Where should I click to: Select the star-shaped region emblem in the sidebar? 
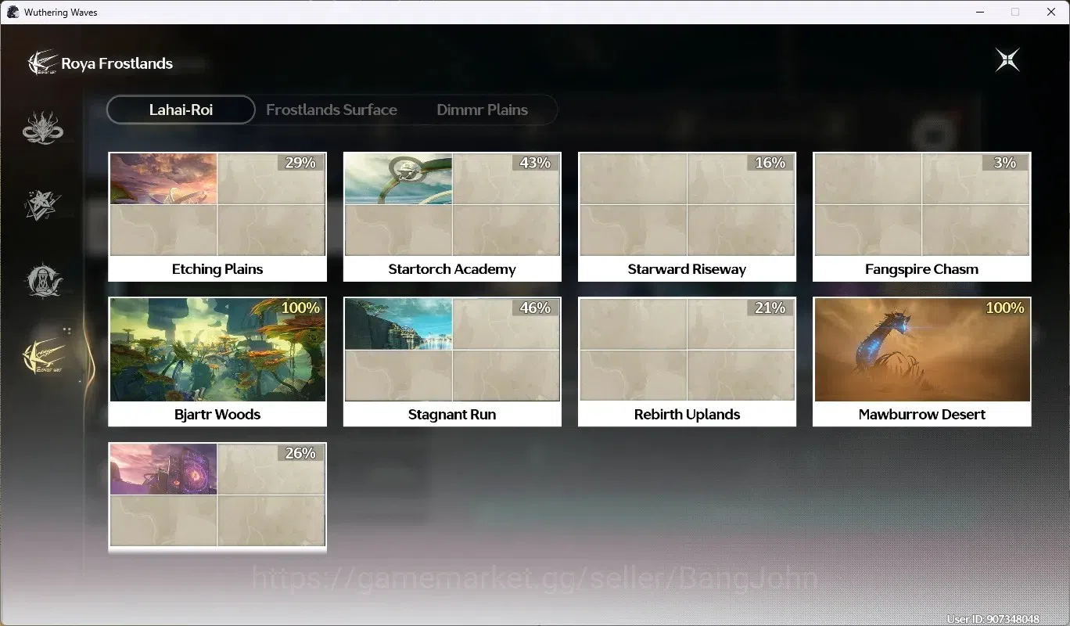[x=43, y=203]
